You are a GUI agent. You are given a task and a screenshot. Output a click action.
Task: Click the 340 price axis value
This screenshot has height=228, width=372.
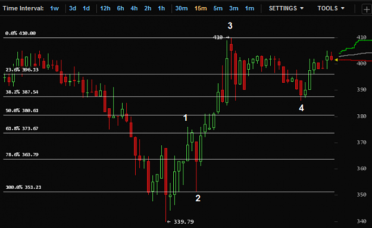(x=361, y=221)
